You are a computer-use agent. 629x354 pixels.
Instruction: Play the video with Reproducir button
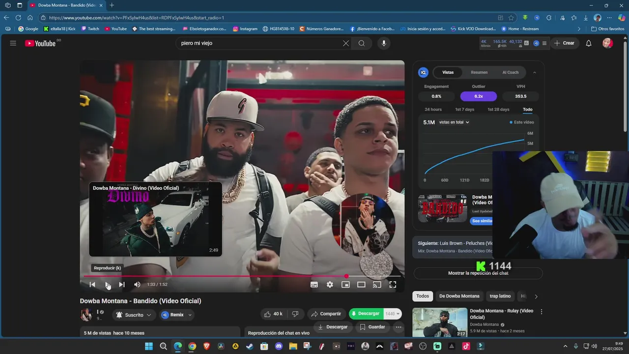pos(108,285)
